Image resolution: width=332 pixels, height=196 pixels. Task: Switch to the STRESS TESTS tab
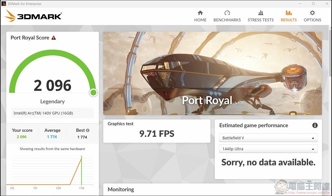(261, 20)
